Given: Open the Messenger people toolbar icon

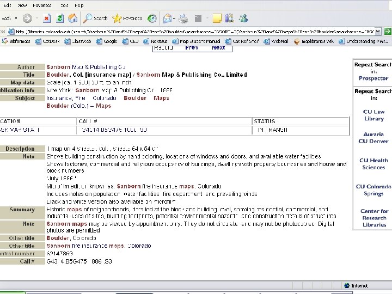Looking at the screenshot, I should click(x=243, y=19).
